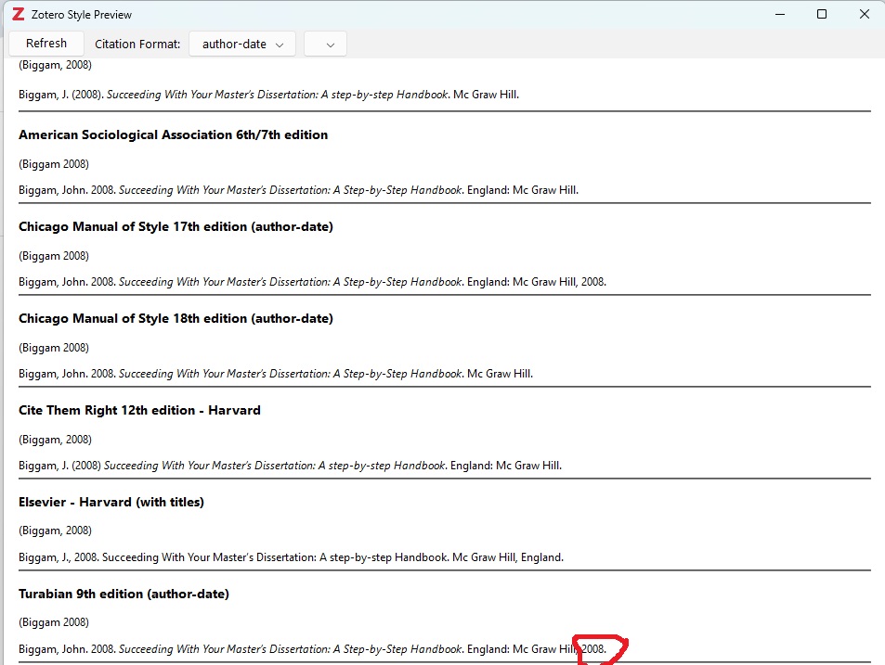
Task: Close the Zotero Style Preview window
Action: (x=865, y=14)
